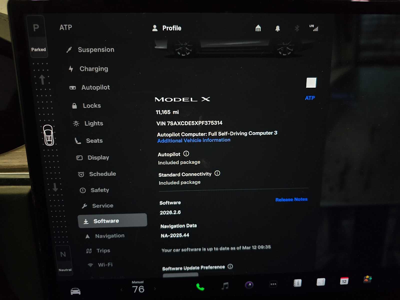Open the notifications bell
Image resolution: width=400 pixels, height=300 pixels.
pyautogui.click(x=278, y=28)
